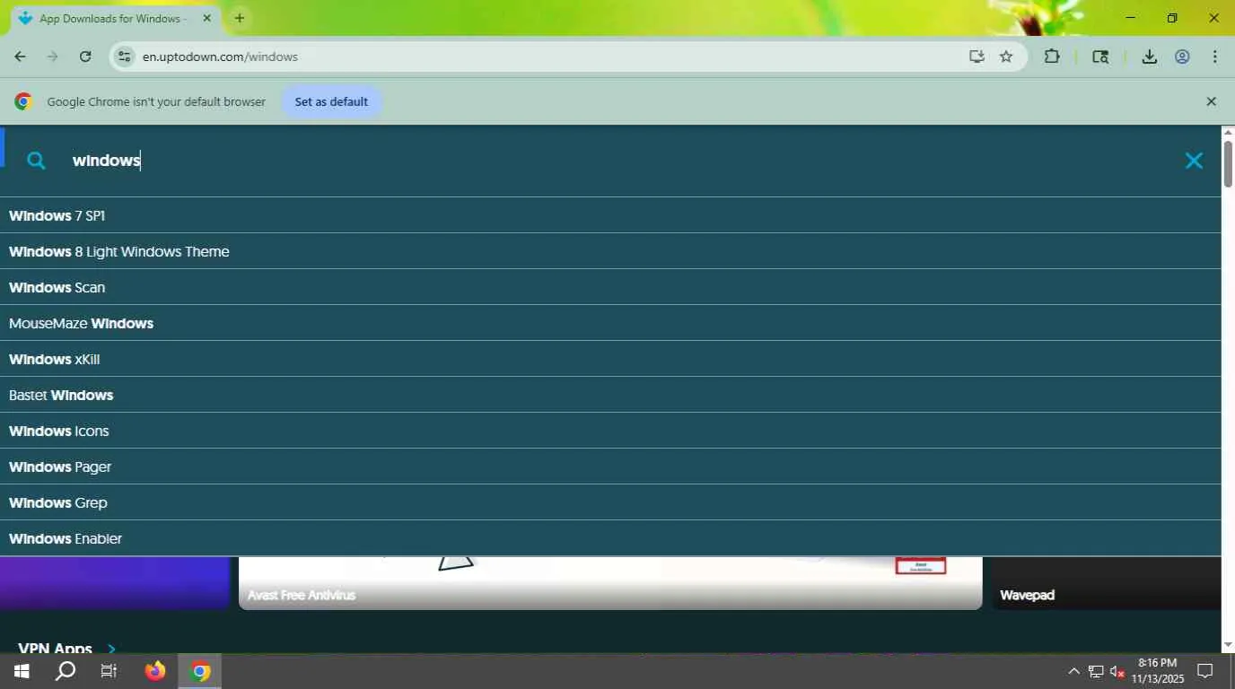Open the "Bastet Windows" suggestion
The height and width of the screenshot is (689, 1235).
pos(610,395)
